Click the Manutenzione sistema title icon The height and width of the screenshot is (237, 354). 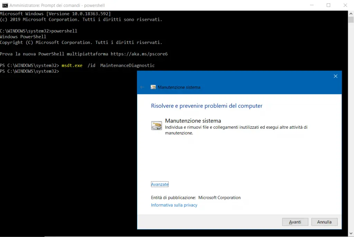tap(153, 87)
